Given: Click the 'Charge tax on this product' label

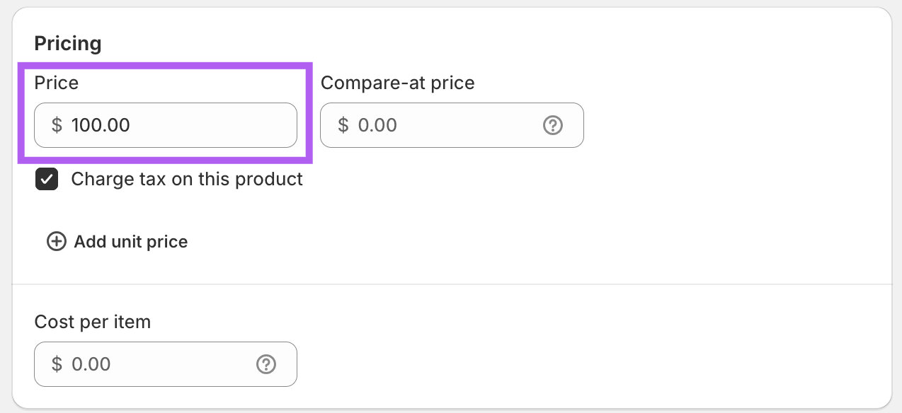Looking at the screenshot, I should tap(187, 180).
